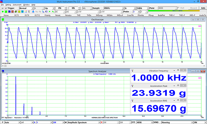Click the Vibration Frequency panel icon
207x124 pixels.
[x=132, y=71]
